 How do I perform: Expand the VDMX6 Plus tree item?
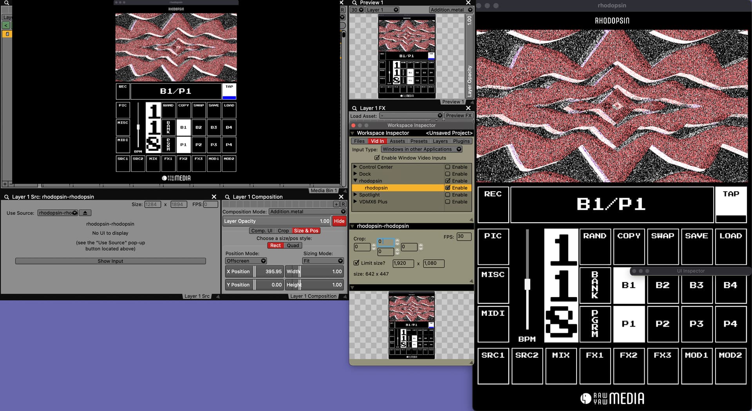(355, 202)
